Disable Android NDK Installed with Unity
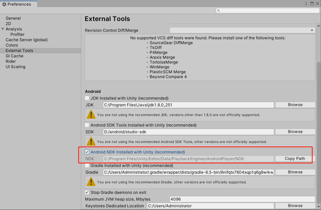Viewport: 321px width, 210px height. pyautogui.click(x=87, y=152)
